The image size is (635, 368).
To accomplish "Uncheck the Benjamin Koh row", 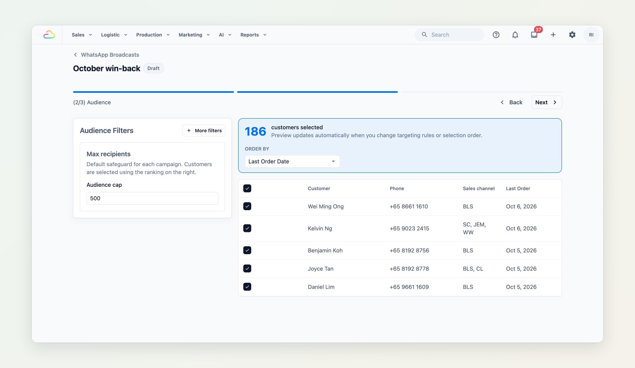I will tap(247, 250).
